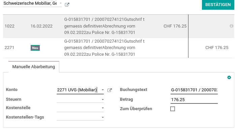Screen dimensions: 238x132
Task: Tick the Zum Überprüfen checkbox
Action: [x=173, y=109]
